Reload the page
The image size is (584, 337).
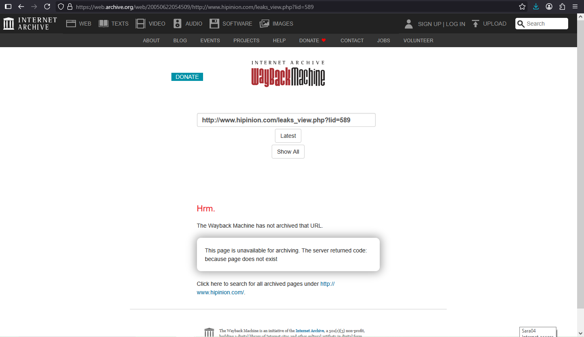pyautogui.click(x=47, y=7)
